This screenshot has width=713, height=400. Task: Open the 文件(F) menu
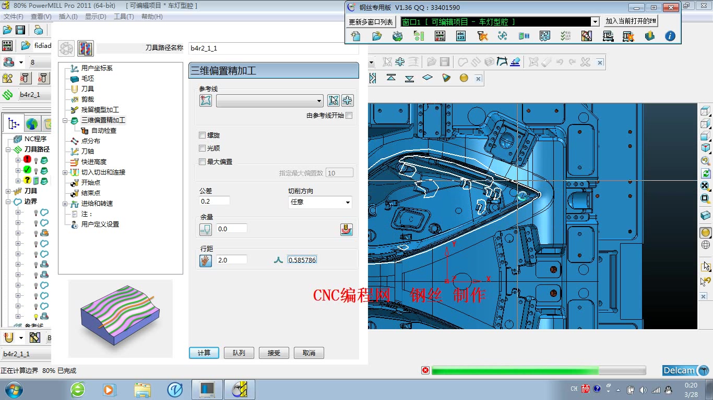point(13,17)
